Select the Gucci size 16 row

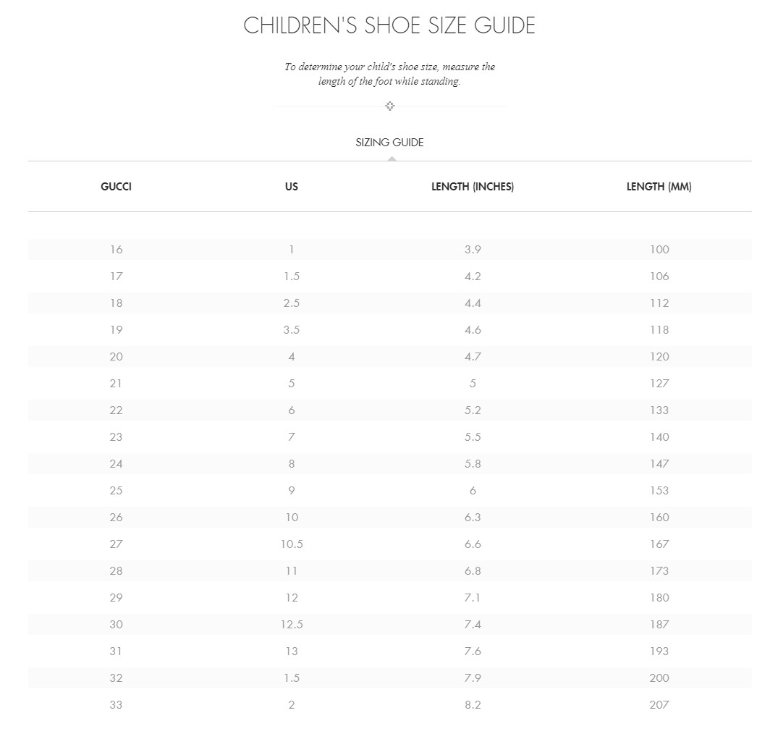pyautogui.click(x=390, y=249)
